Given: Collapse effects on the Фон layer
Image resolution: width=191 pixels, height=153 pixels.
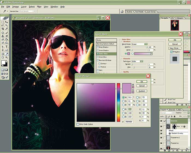Looking at the screenshot, I should click(x=182, y=126).
